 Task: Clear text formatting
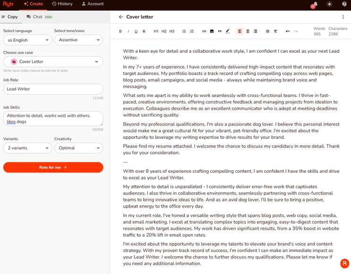[276, 31]
